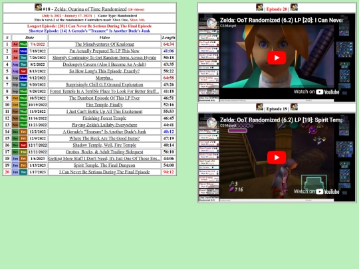Click the channel avatar on Episode 20 video

[x=211, y=23]
